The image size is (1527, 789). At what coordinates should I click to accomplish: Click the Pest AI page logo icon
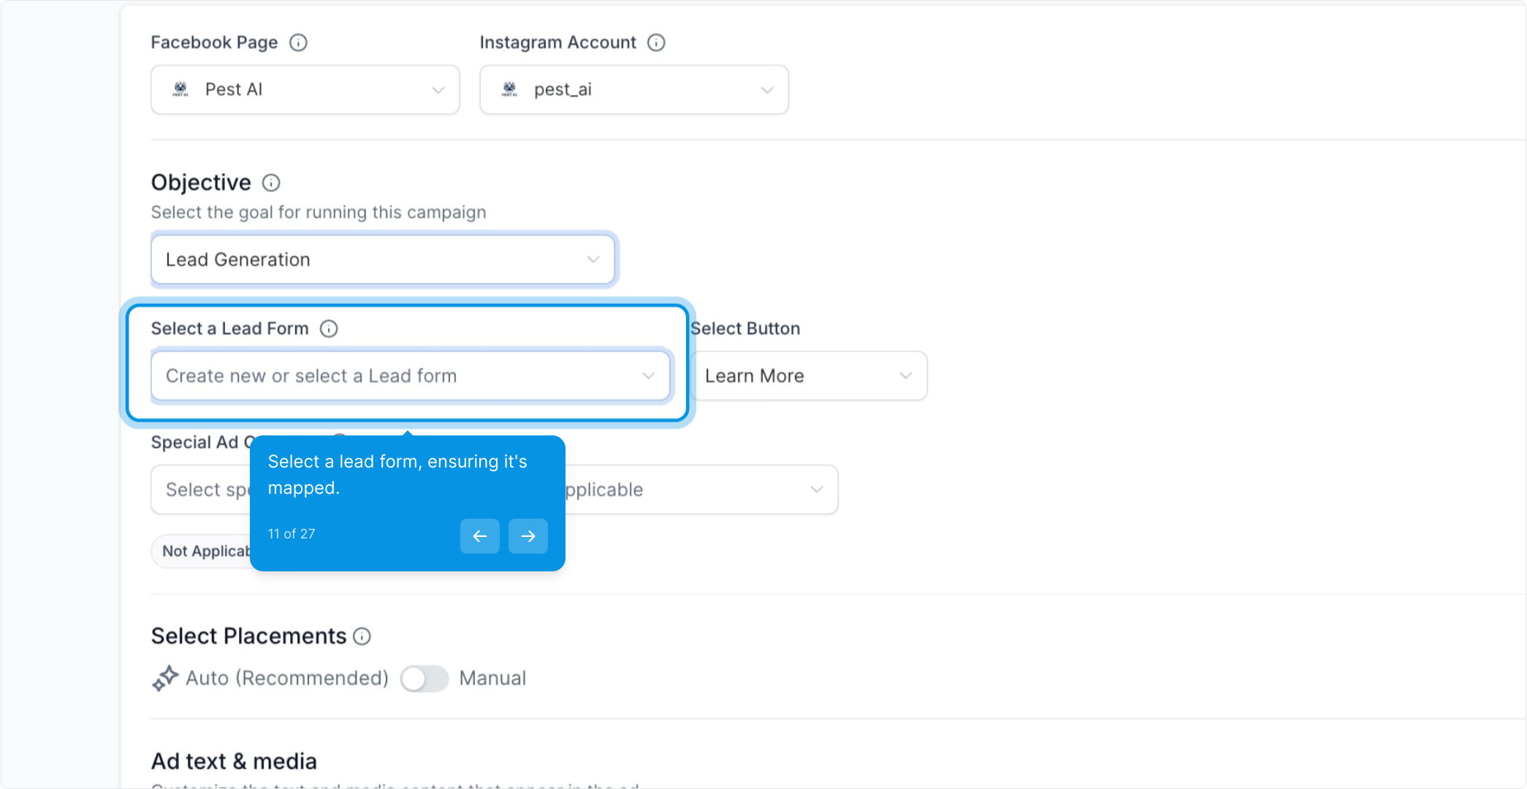click(x=180, y=89)
